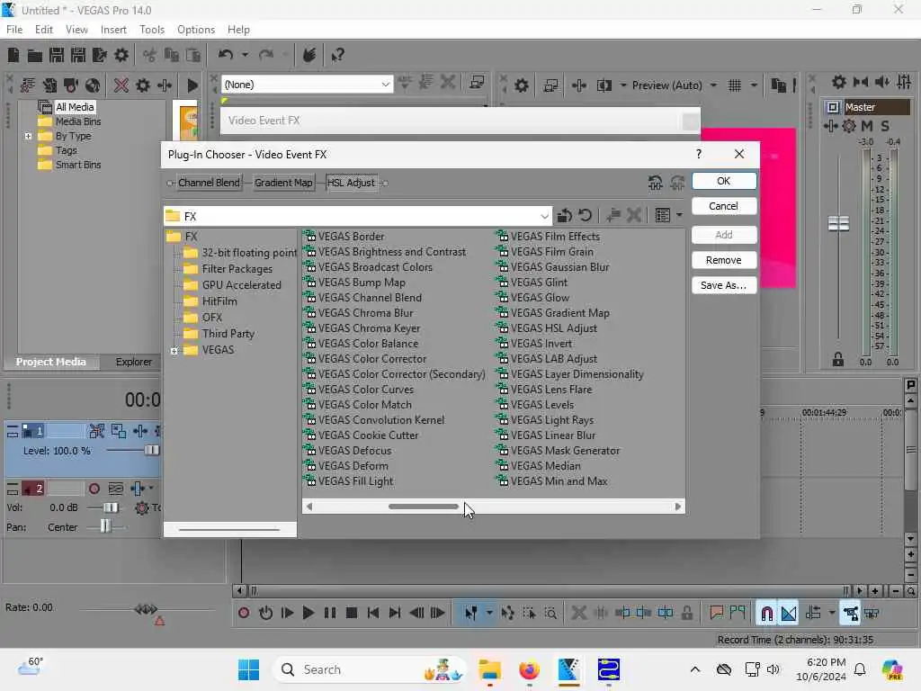The image size is (921, 691).
Task: Click the Windows taskbar Search box
Action: point(369,669)
